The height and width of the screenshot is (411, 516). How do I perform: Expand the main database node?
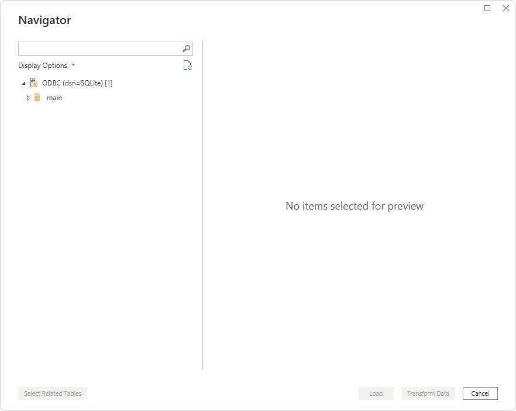[x=28, y=98]
